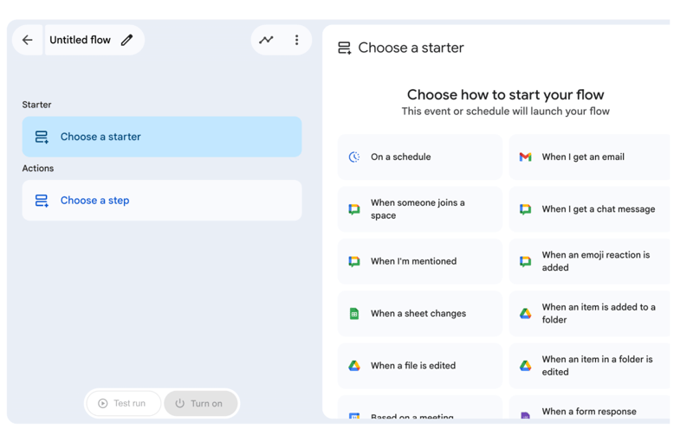
Task: Click Chat icon beside When I'm mentioned
Action: pos(354,261)
